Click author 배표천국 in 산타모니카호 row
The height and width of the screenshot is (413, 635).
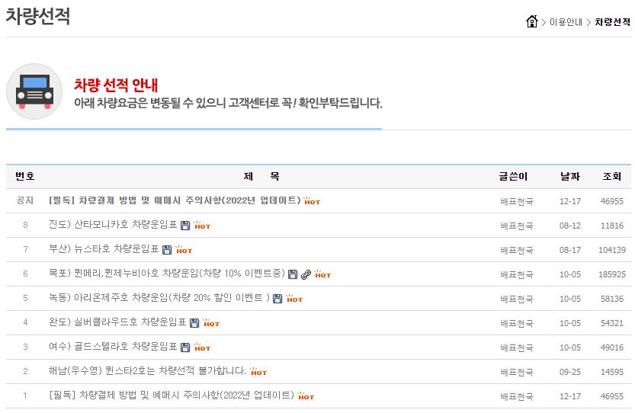click(x=517, y=226)
